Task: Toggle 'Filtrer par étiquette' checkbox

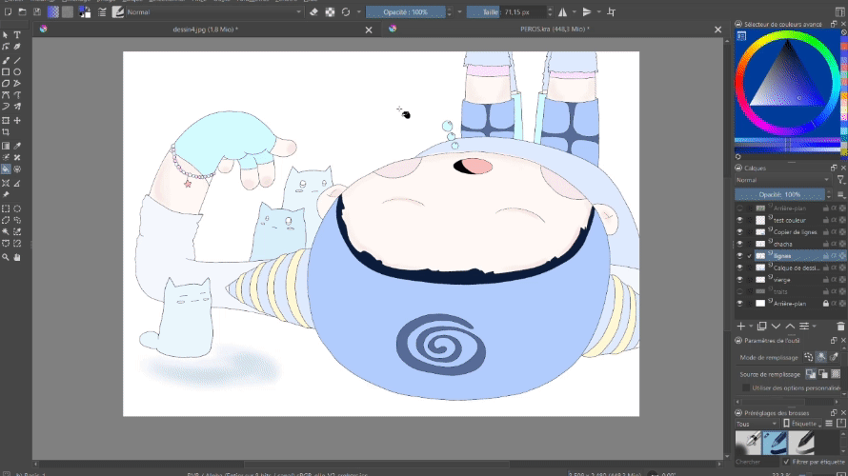Action: coord(786,462)
